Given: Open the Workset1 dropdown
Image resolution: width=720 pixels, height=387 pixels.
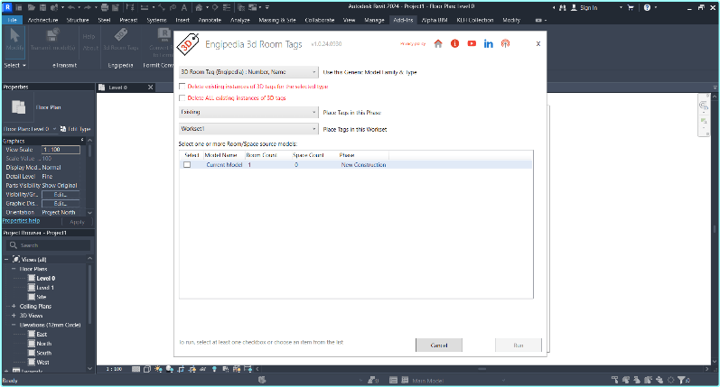Looking at the screenshot, I should (x=248, y=129).
